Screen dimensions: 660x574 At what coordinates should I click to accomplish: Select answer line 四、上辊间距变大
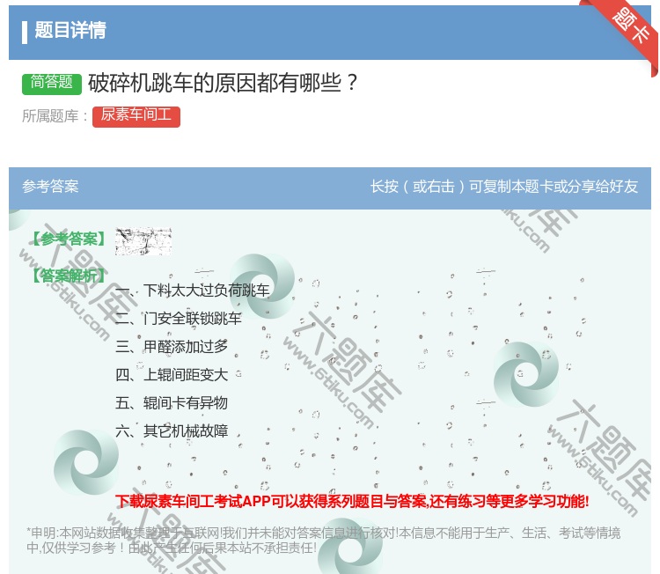click(x=172, y=375)
